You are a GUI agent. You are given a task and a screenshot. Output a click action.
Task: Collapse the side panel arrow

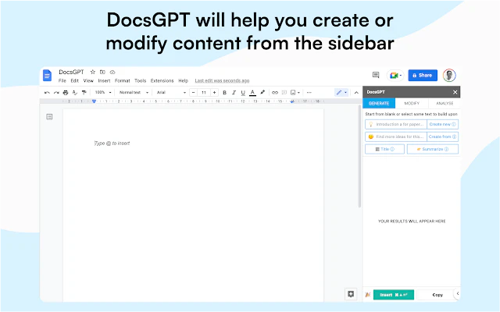tap(458, 293)
